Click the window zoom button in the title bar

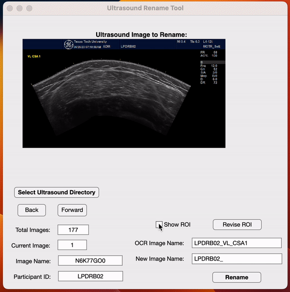[29, 8]
